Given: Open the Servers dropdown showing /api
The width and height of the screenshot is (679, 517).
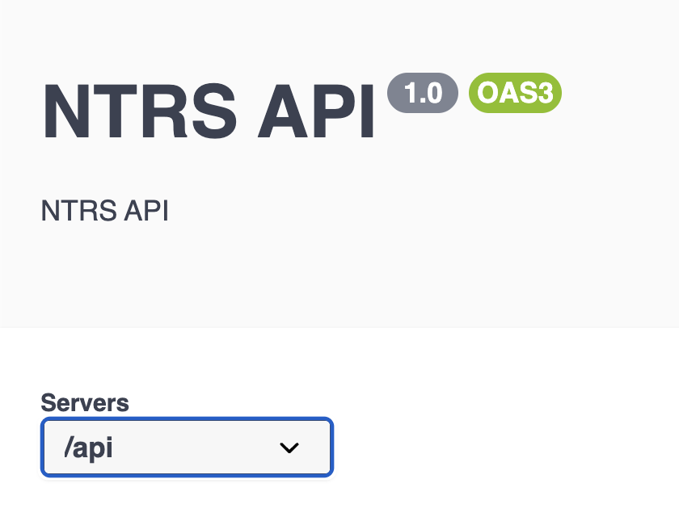Looking at the screenshot, I should point(186,447).
